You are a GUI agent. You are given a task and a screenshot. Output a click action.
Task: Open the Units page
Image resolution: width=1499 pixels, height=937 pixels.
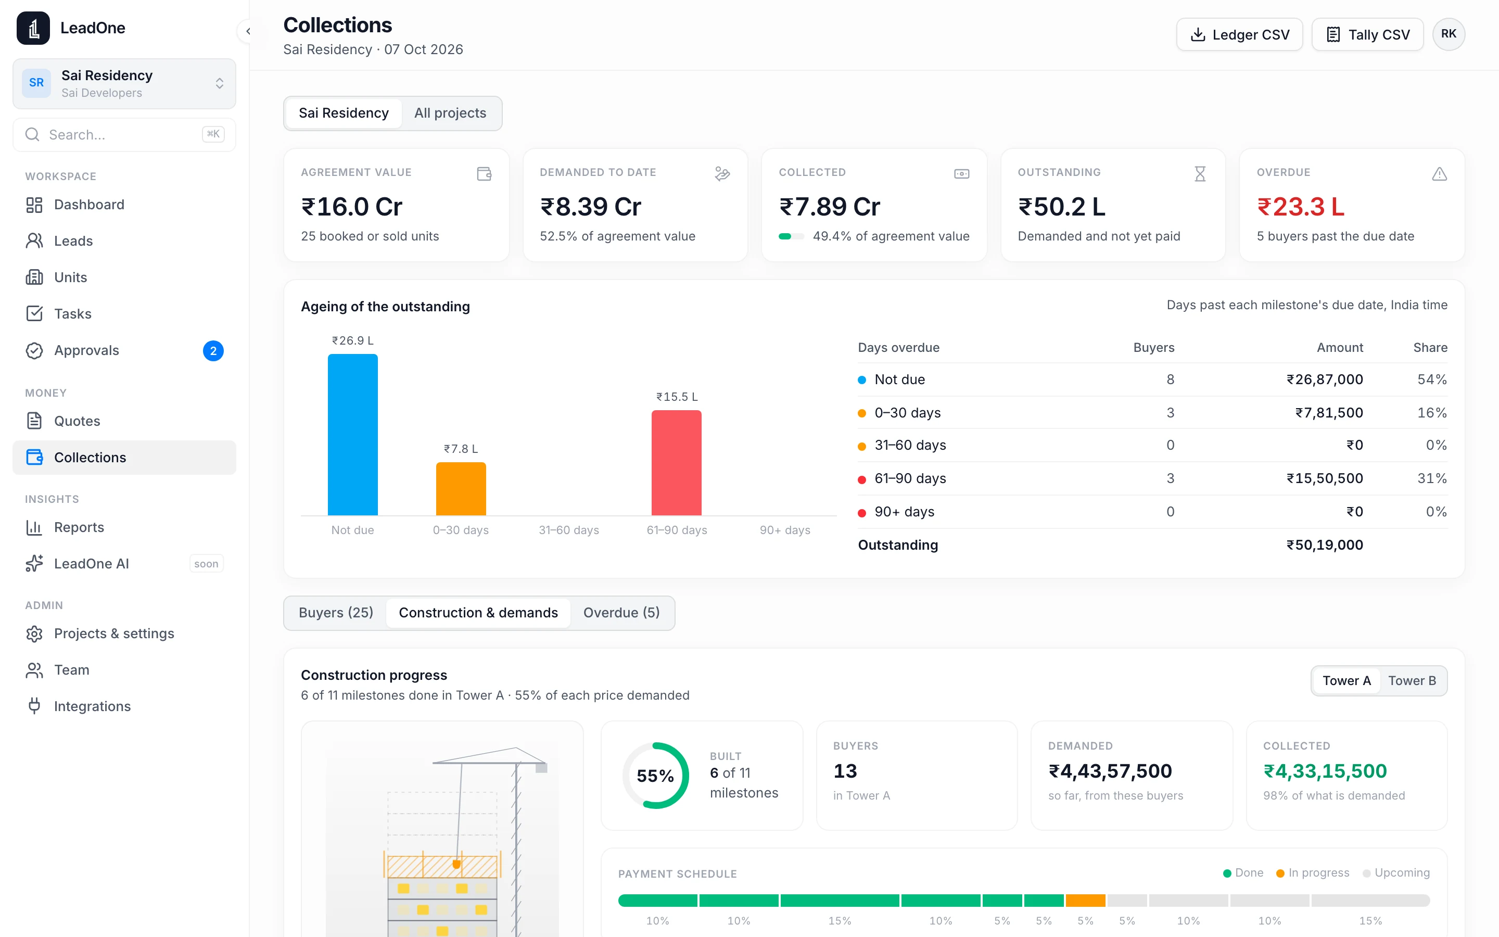pyautogui.click(x=124, y=277)
